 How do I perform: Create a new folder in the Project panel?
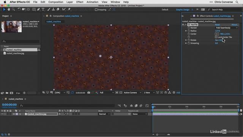pos(7,93)
